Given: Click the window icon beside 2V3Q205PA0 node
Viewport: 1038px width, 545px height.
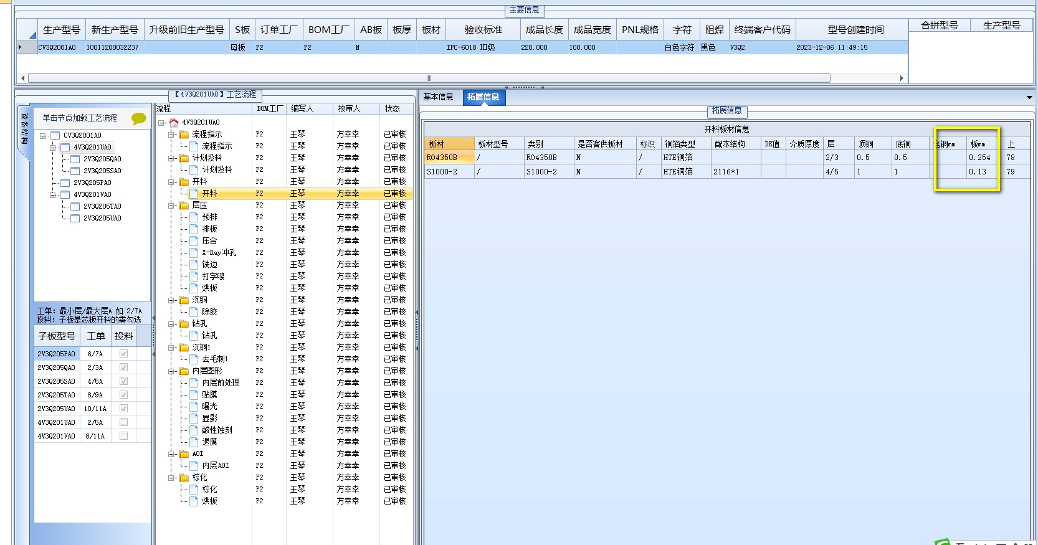Looking at the screenshot, I should (65, 183).
